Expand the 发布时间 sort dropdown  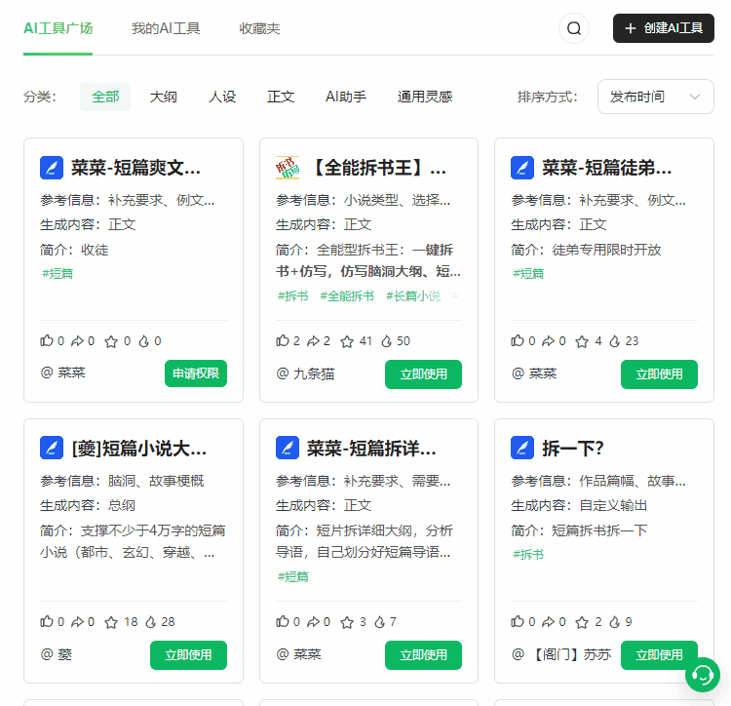[655, 97]
